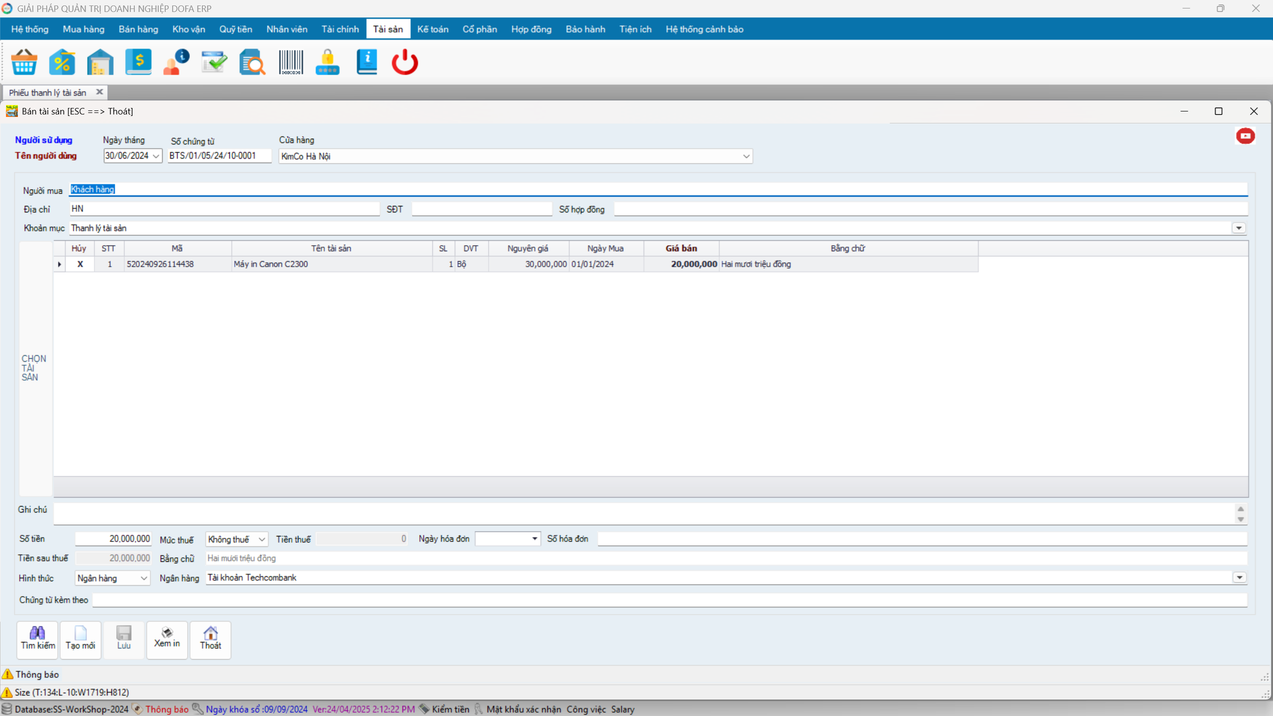
Task: Open the user info person icon
Action: click(176, 62)
